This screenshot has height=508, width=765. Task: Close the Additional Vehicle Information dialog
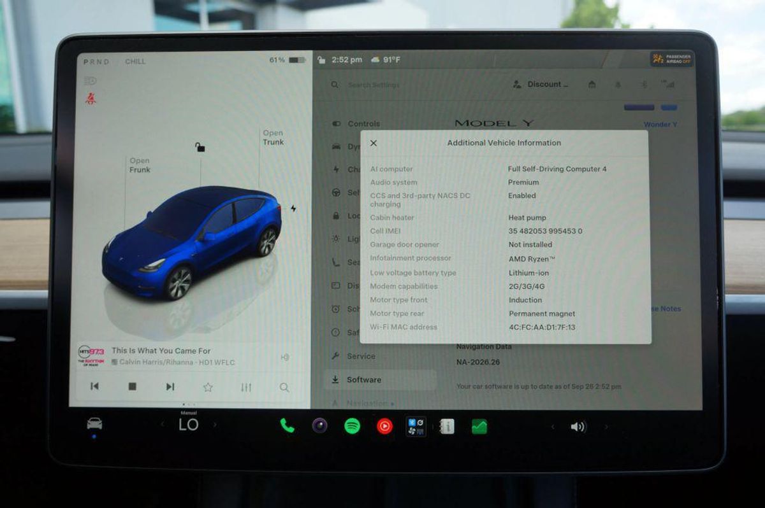(x=374, y=143)
